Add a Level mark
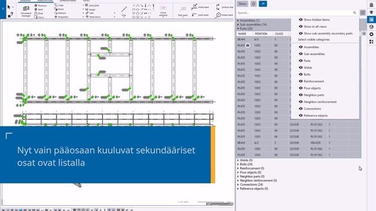This screenshot has width=376, height=211. [x=200, y=15]
